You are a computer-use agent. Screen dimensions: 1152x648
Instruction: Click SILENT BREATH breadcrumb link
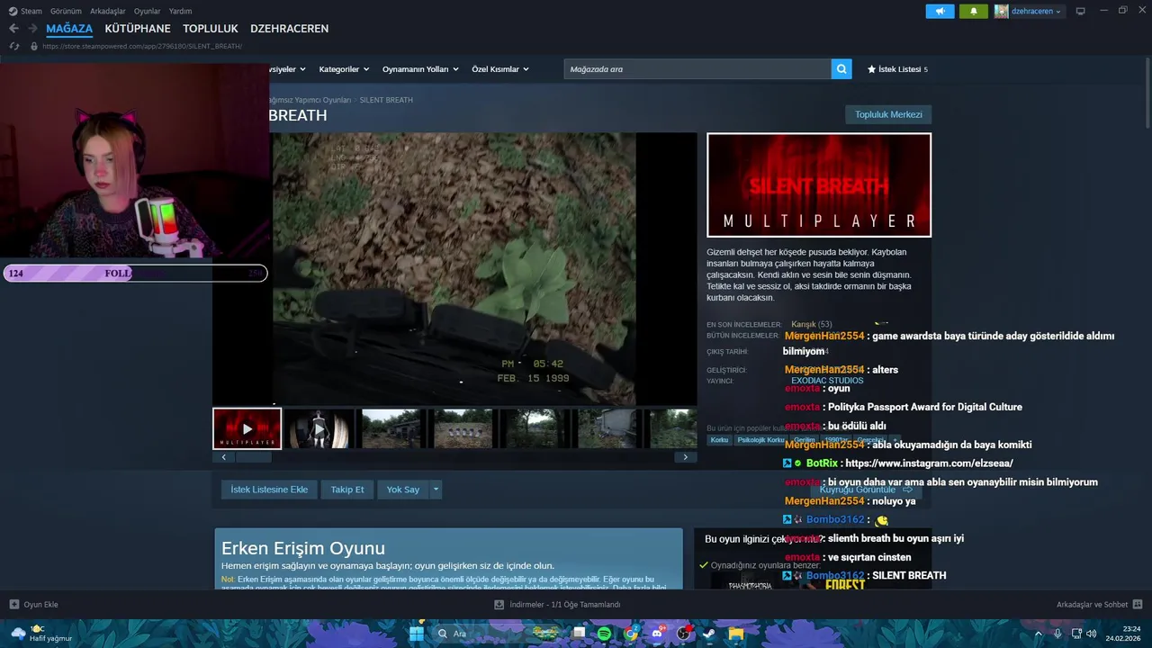(386, 100)
